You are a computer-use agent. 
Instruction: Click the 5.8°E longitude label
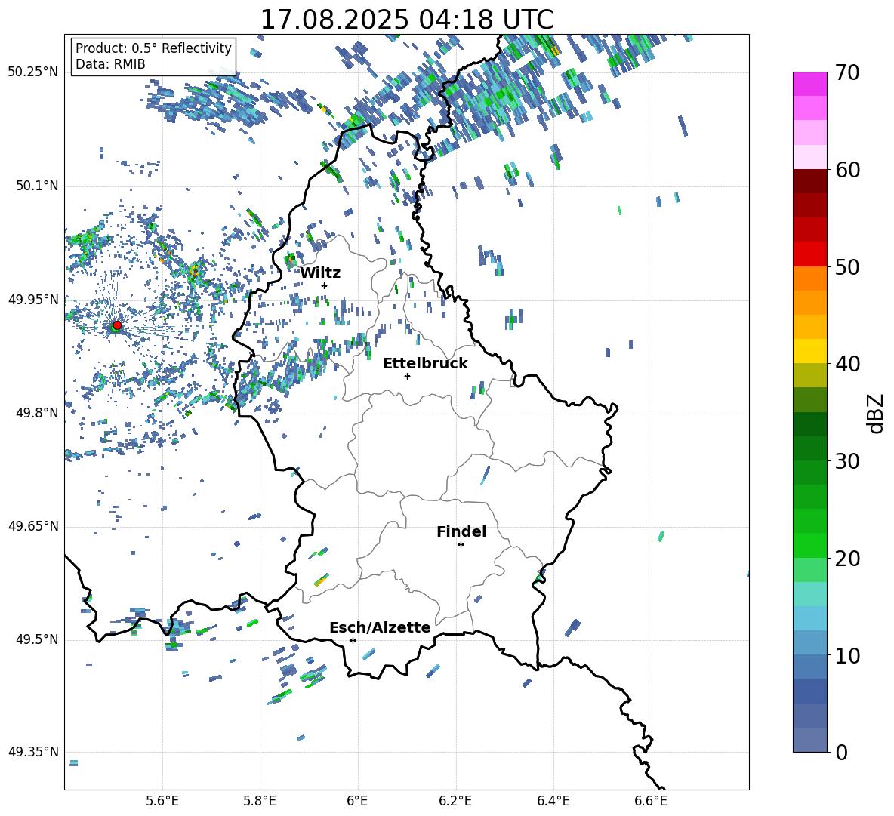[260, 801]
